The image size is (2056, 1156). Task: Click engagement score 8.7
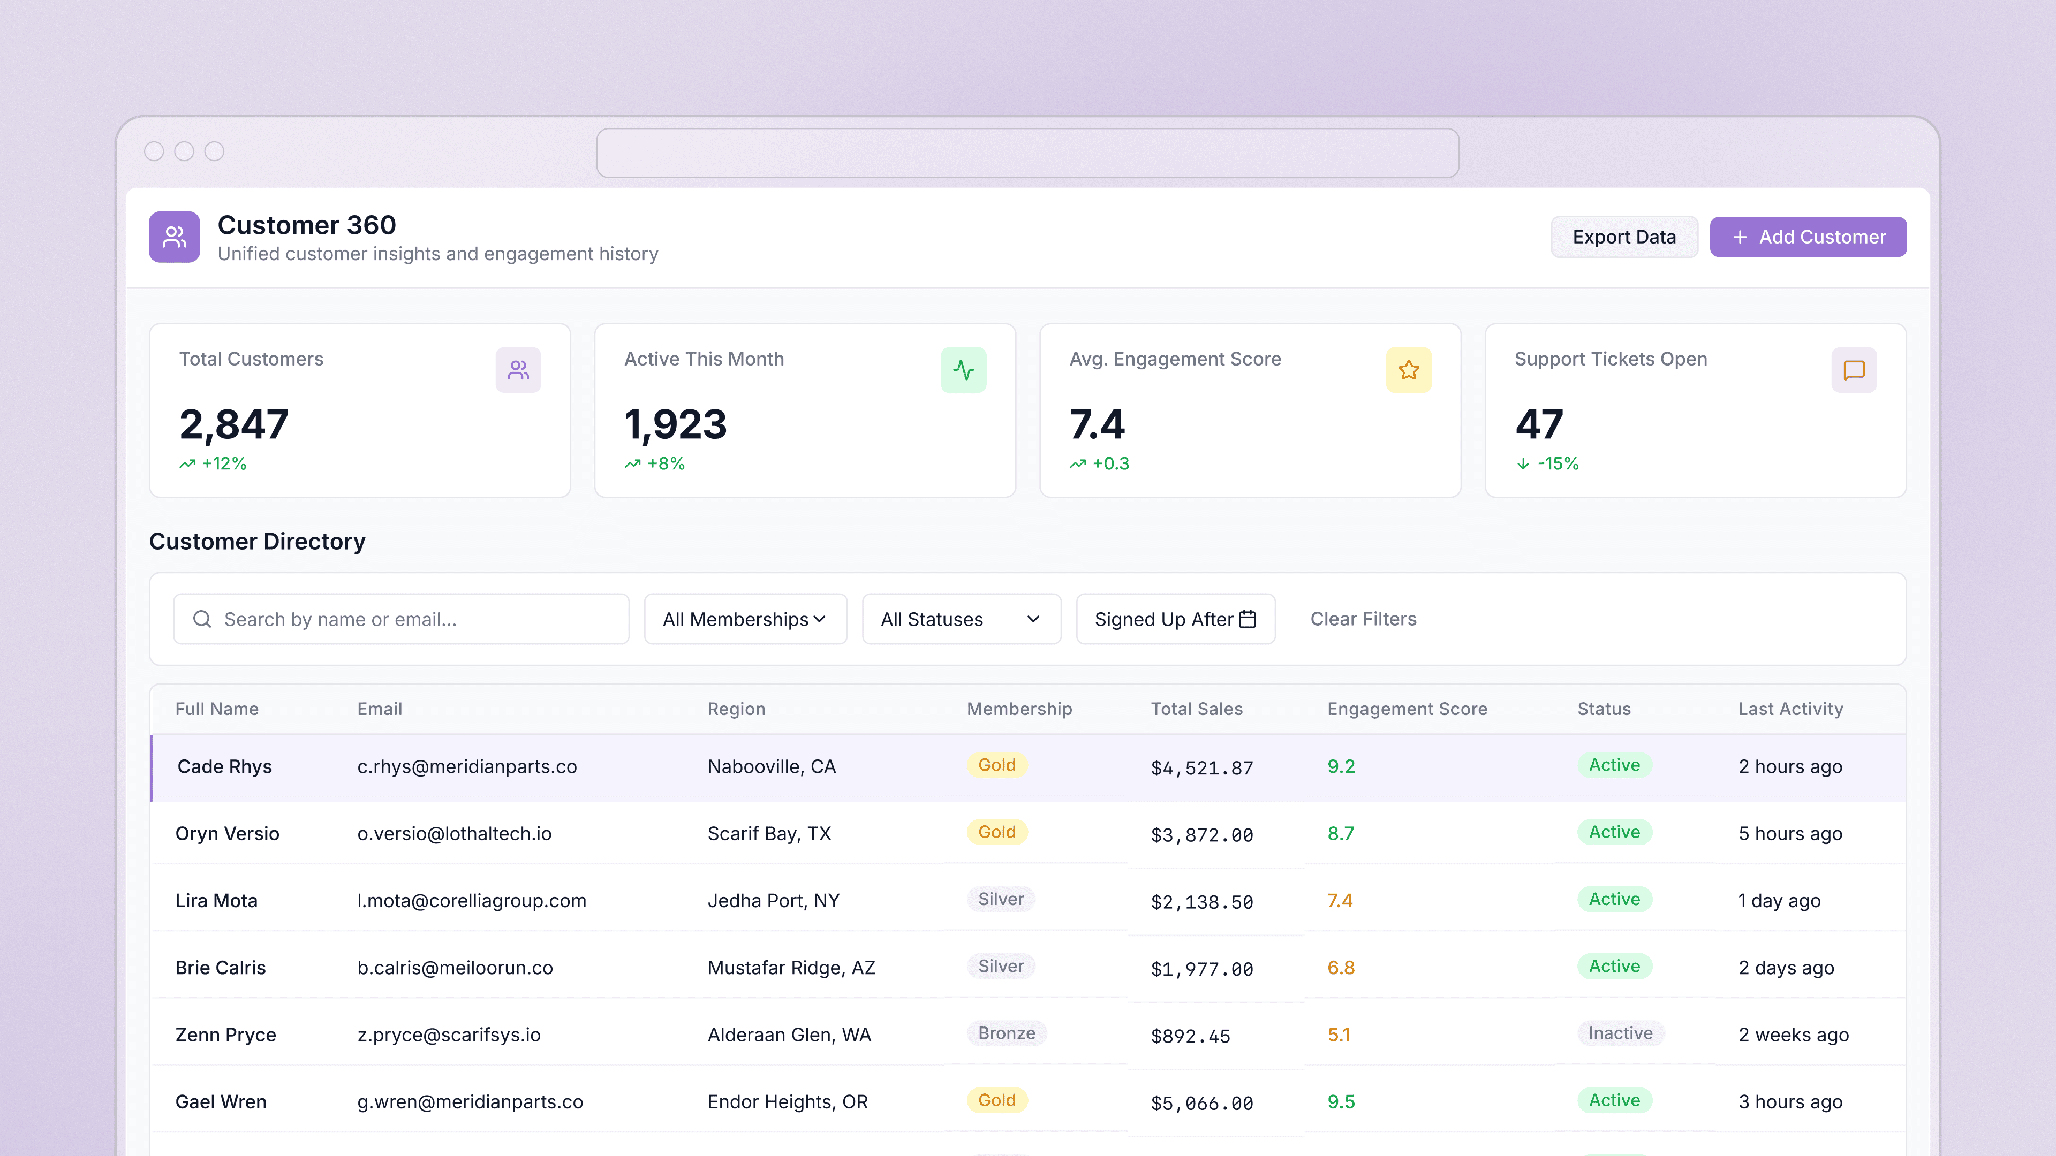point(1341,834)
